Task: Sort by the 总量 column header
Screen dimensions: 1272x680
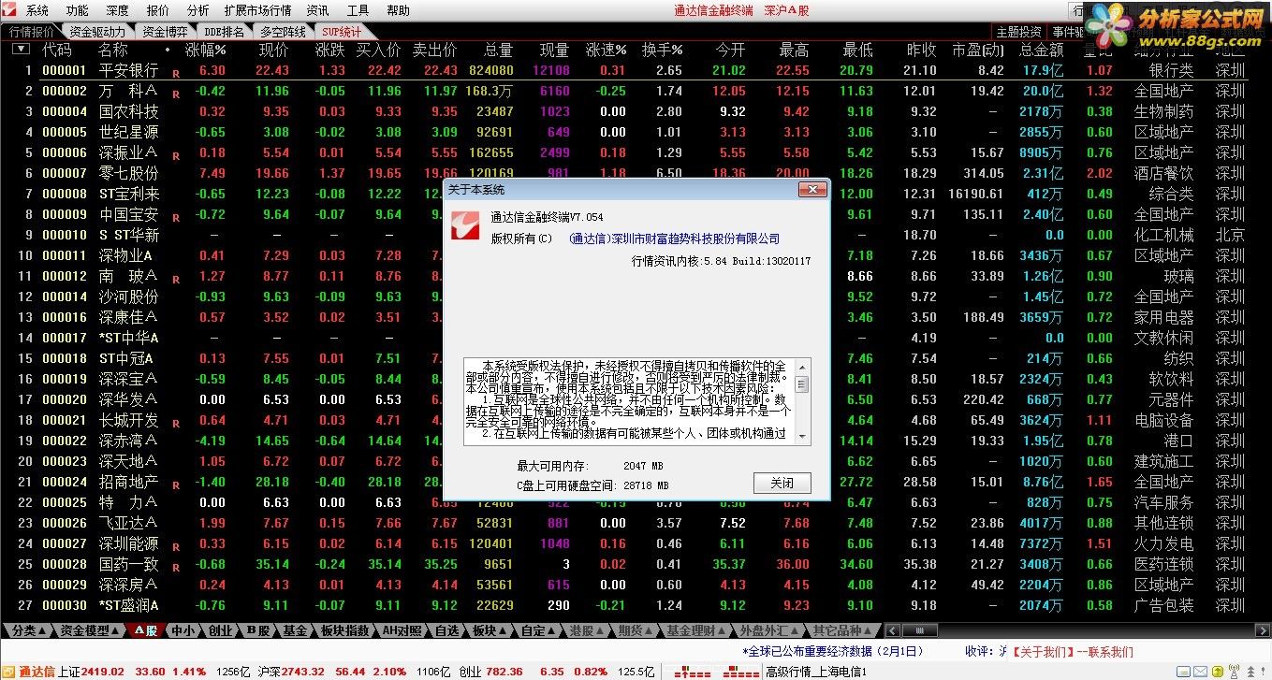Action: click(498, 50)
